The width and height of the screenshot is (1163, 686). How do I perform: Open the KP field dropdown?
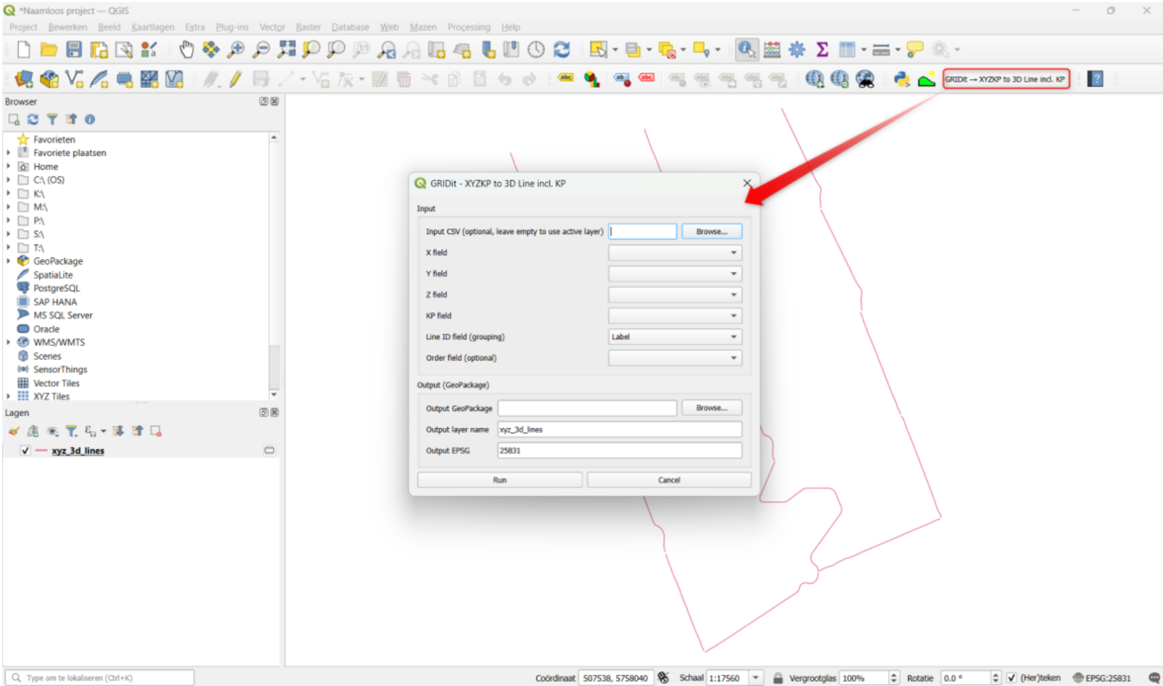[x=675, y=316]
